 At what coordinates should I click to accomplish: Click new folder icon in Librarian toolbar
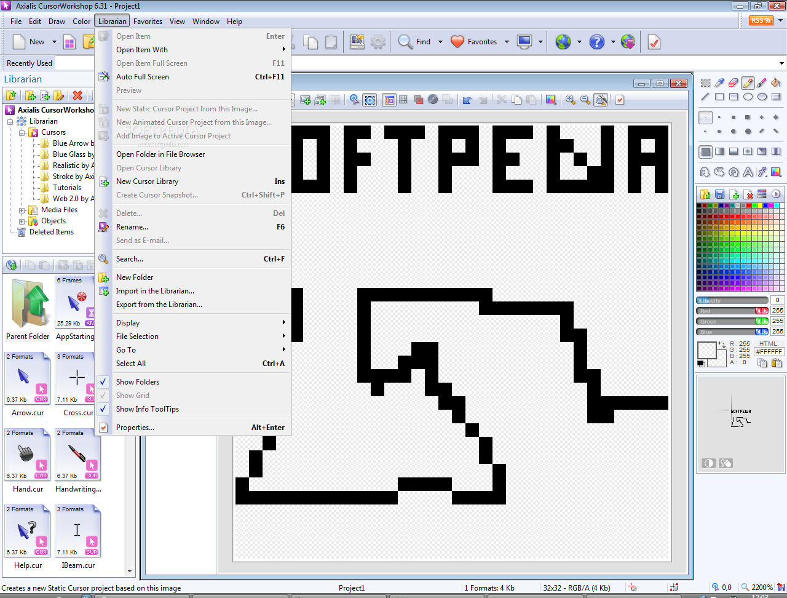pos(30,95)
